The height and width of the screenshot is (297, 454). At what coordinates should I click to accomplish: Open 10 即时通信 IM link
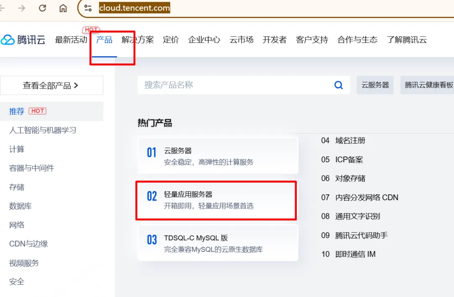[x=348, y=255]
